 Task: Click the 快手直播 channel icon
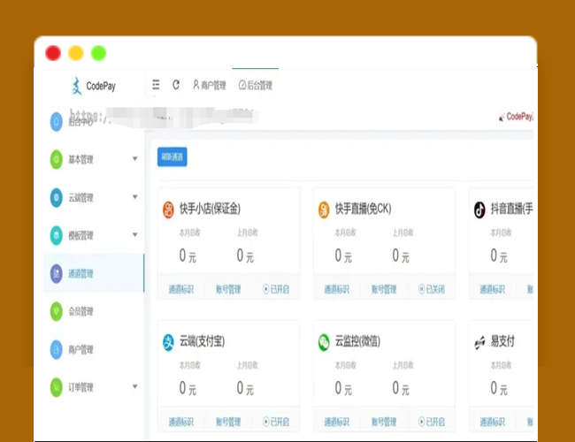pyautogui.click(x=324, y=210)
